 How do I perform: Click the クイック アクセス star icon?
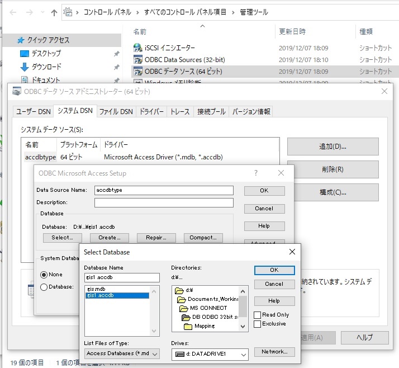click(x=21, y=40)
